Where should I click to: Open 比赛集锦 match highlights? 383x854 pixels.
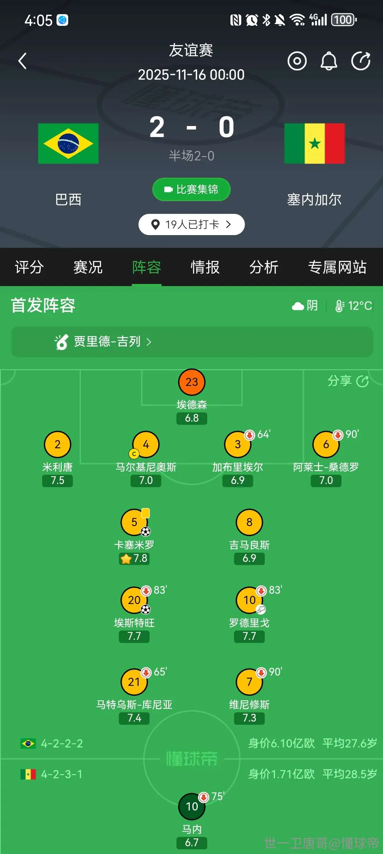(191, 189)
